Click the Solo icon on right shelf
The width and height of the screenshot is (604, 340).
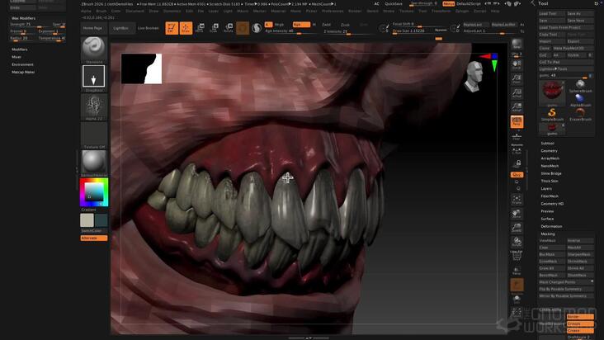coord(517,300)
